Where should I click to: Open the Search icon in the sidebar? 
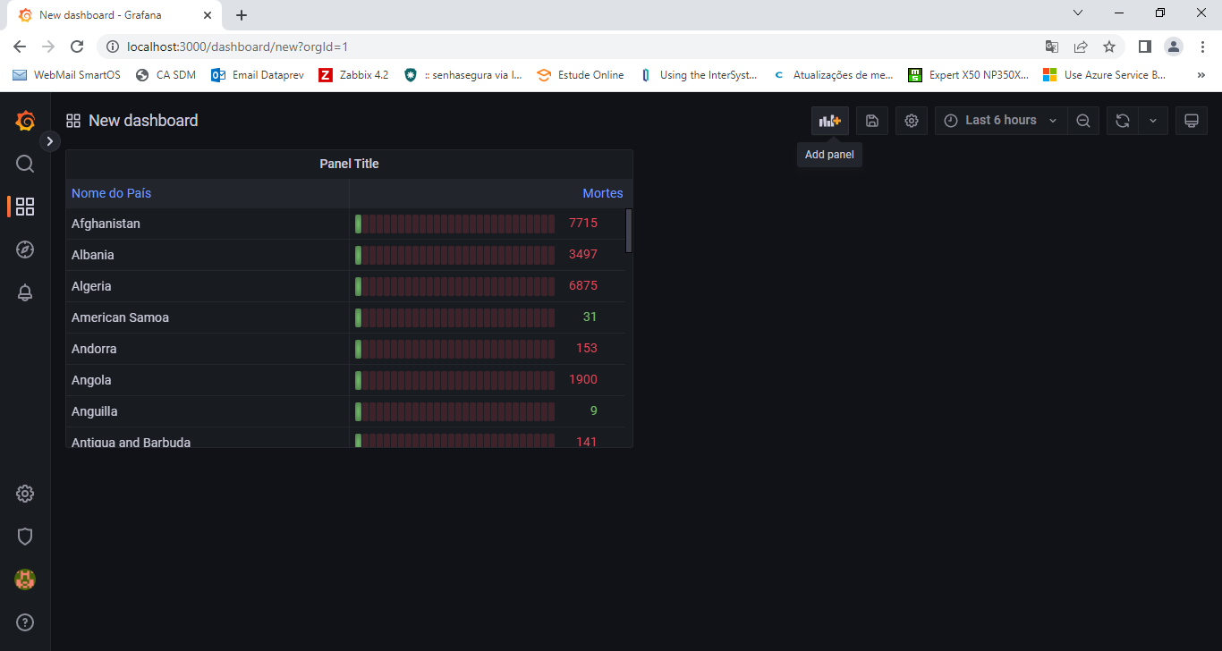coord(25,164)
